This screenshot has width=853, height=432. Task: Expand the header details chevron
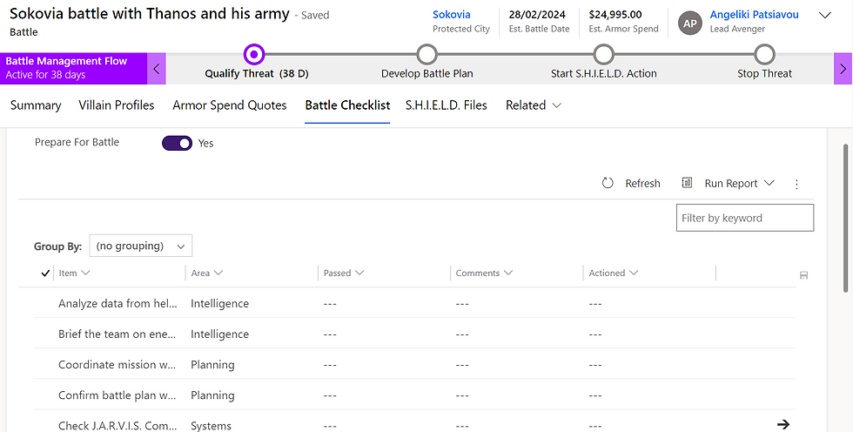coord(825,15)
